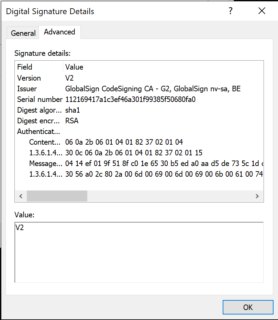Click inside the Value text box
This screenshot has width=278, height=320.
pyautogui.click(x=139, y=252)
